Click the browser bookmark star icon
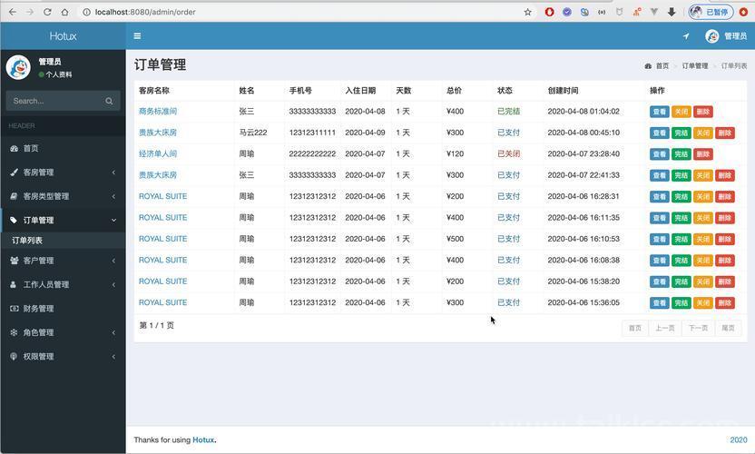Image resolution: width=755 pixels, height=454 pixels. point(528,12)
